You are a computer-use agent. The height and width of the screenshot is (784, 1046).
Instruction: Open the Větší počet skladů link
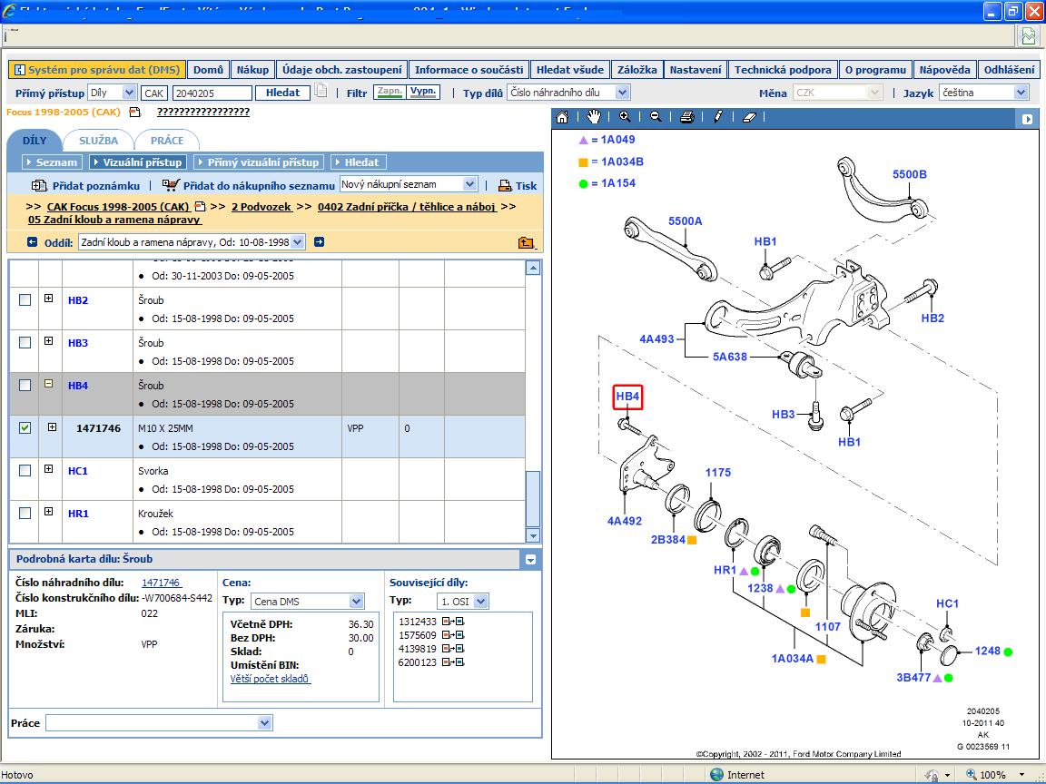coord(271,679)
